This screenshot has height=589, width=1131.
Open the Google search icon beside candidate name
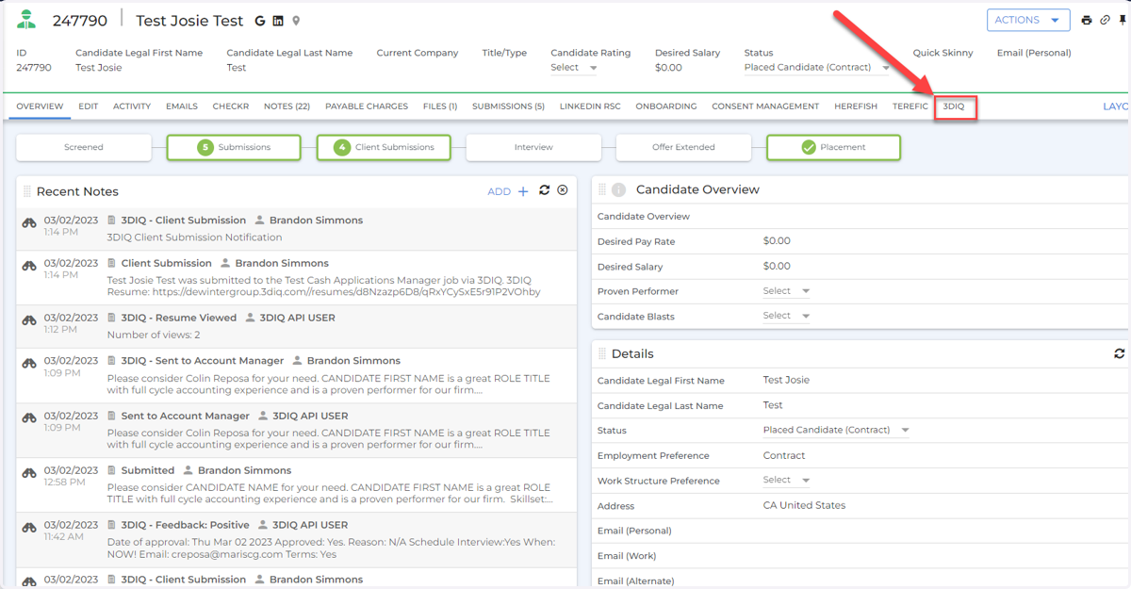[x=261, y=21]
